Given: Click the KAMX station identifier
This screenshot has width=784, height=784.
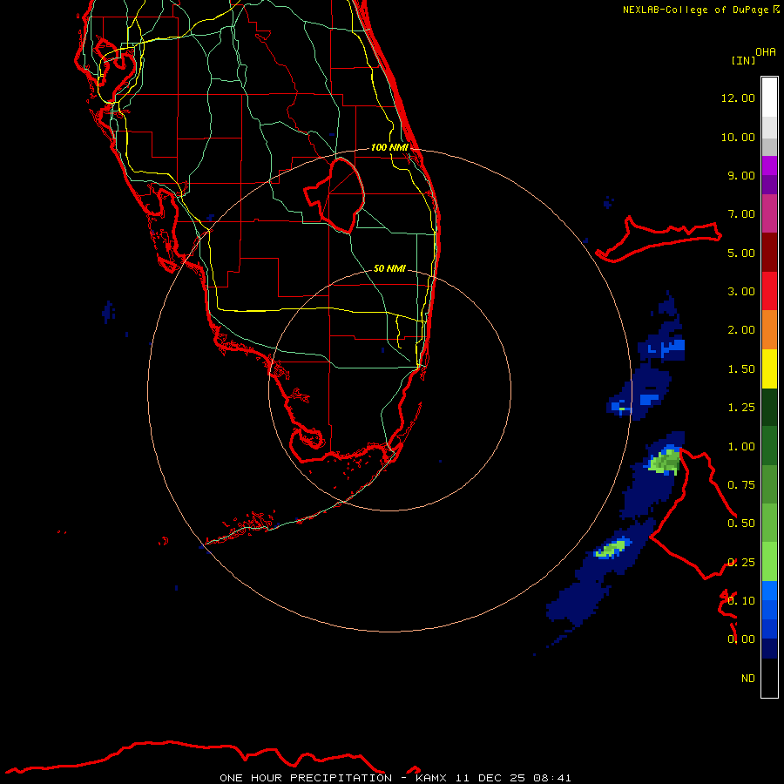Looking at the screenshot, I should pyautogui.click(x=431, y=778).
